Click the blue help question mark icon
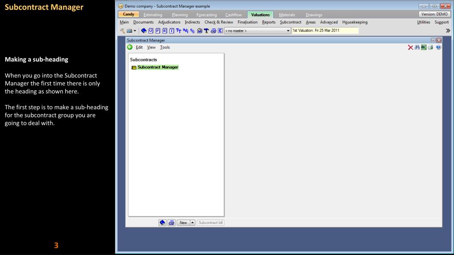The height and width of the screenshot is (255, 454). (x=438, y=47)
